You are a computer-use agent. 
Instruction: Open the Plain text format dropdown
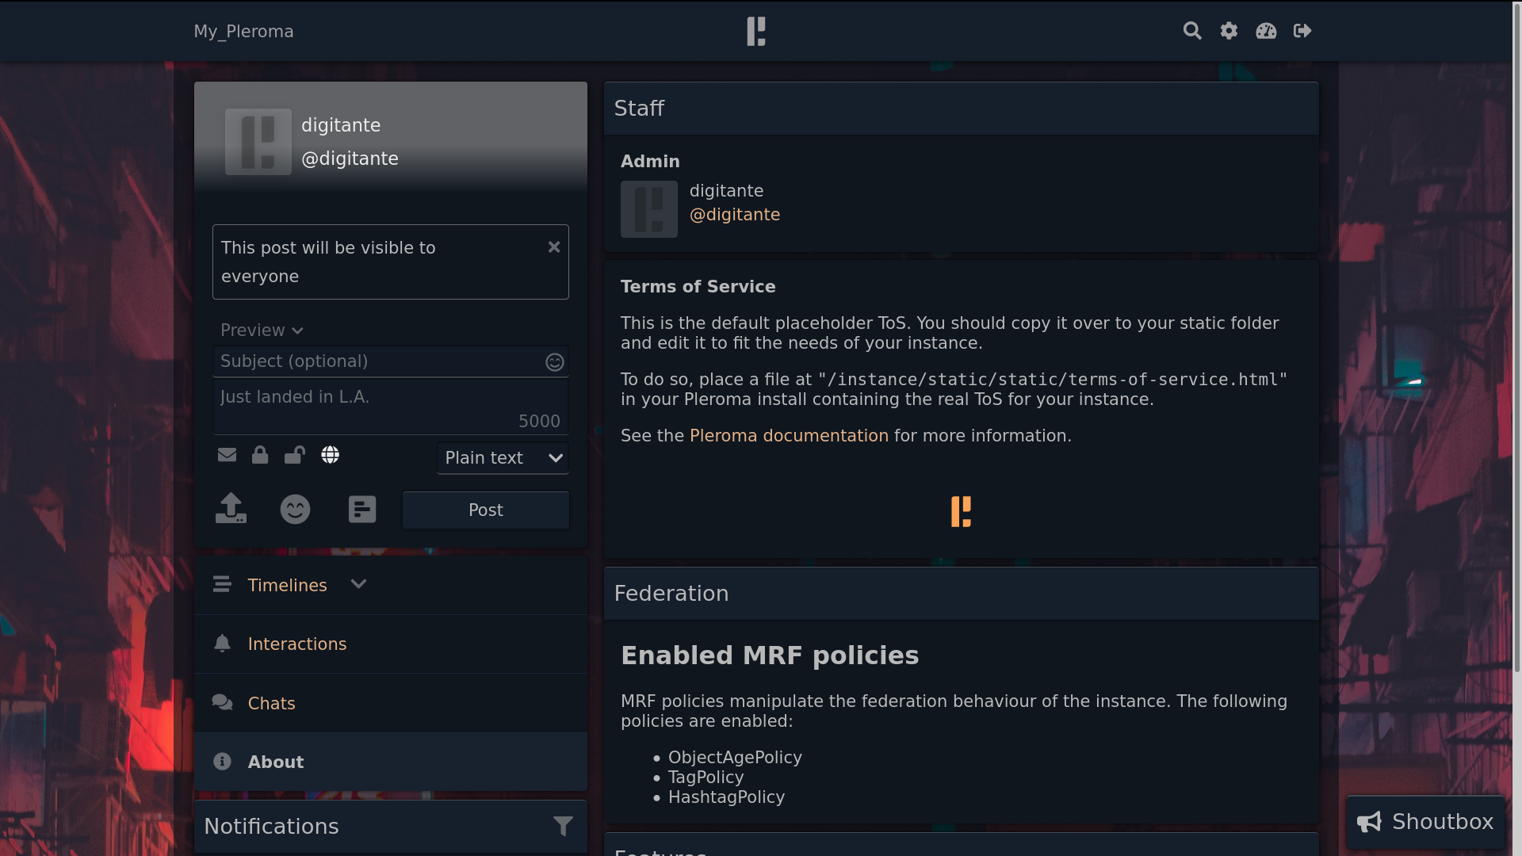[503, 458]
